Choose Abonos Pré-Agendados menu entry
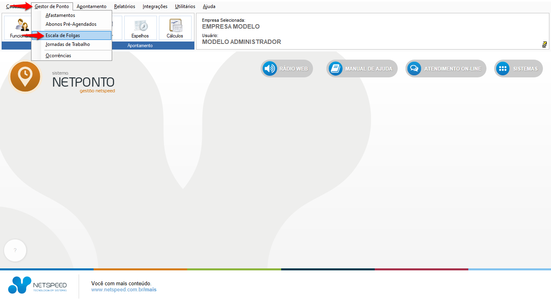The height and width of the screenshot is (301, 551). point(71,24)
